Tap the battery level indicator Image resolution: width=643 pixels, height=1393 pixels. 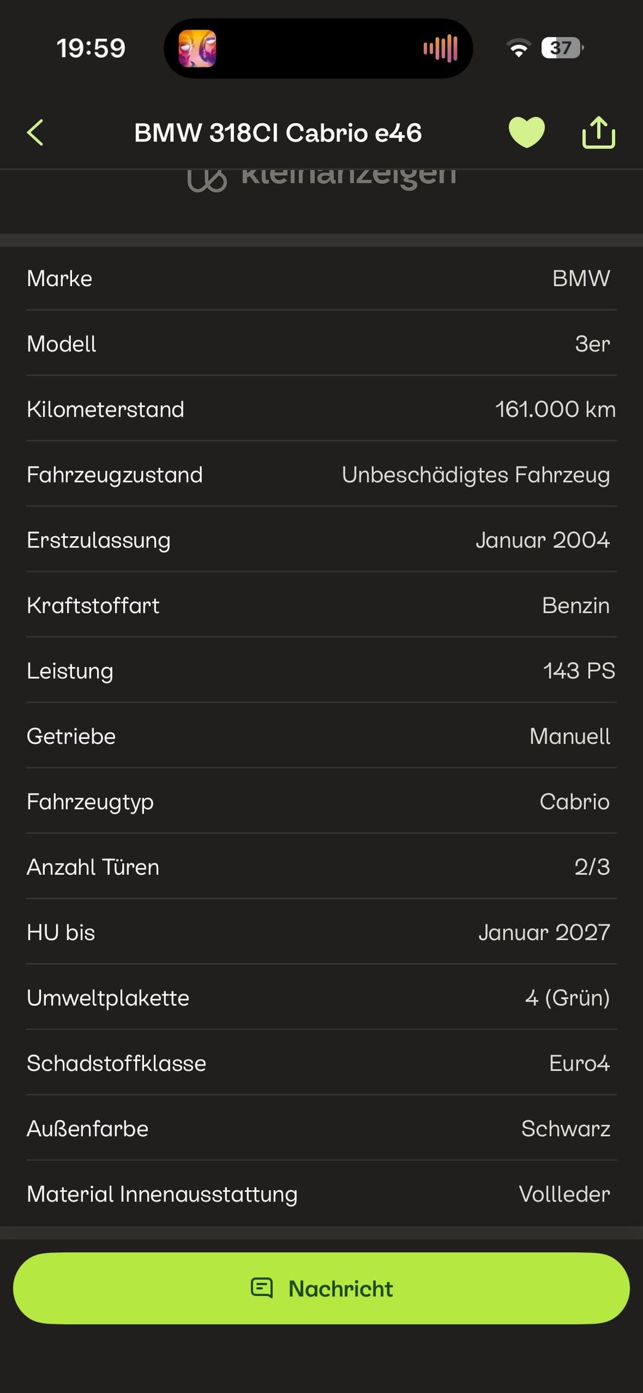(x=561, y=48)
